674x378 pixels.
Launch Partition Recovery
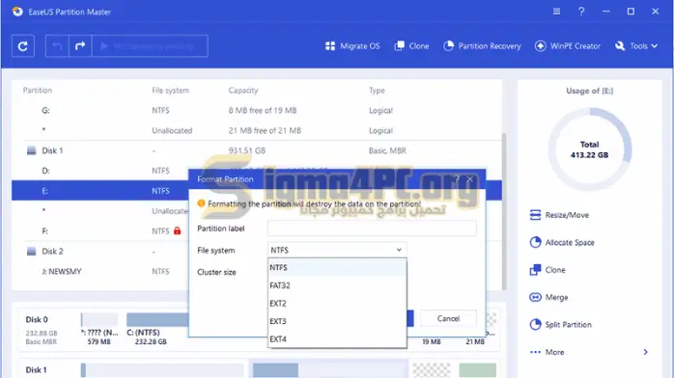(482, 46)
